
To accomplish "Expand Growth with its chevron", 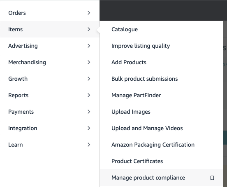I will pos(89,79).
